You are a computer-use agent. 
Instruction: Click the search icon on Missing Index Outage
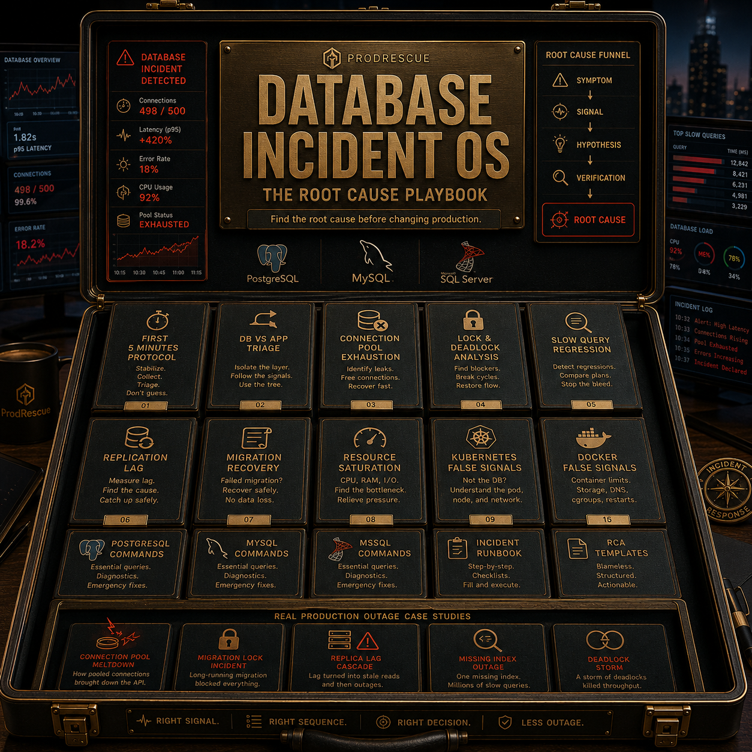(487, 640)
